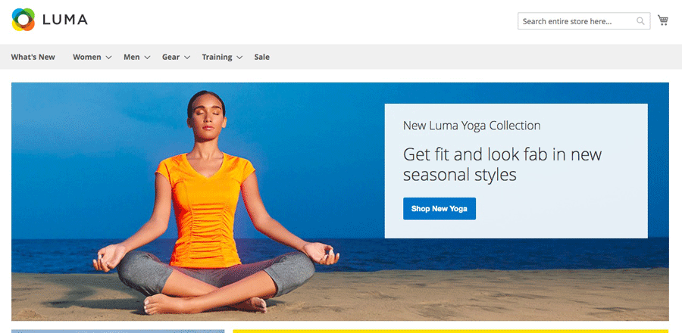Expand the Training menu chevron
The width and height of the screenshot is (682, 333).
(239, 58)
